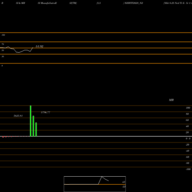Click the -80 label on MR axis
Screen dimensions: 192x192
click(x=187, y=163)
